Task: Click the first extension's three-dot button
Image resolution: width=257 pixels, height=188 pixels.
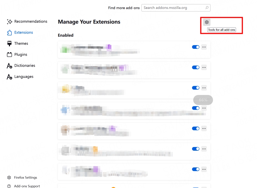Action: pos(204,47)
